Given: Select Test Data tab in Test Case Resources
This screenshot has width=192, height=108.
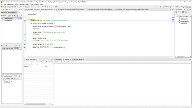Looking at the screenshot, I should (x=8, y=49).
